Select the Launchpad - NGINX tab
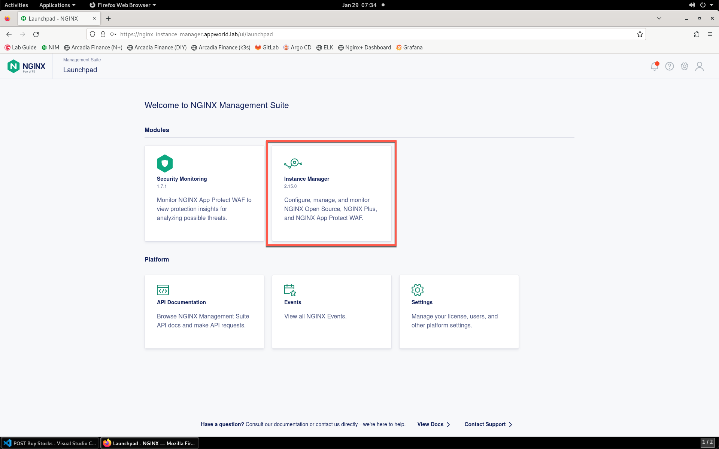The image size is (719, 449). pos(59,18)
